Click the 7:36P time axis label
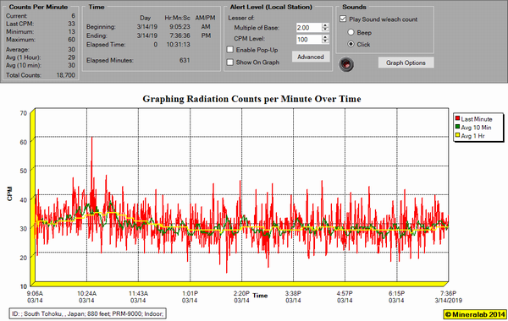The image size is (508, 321). pyautogui.click(x=448, y=293)
